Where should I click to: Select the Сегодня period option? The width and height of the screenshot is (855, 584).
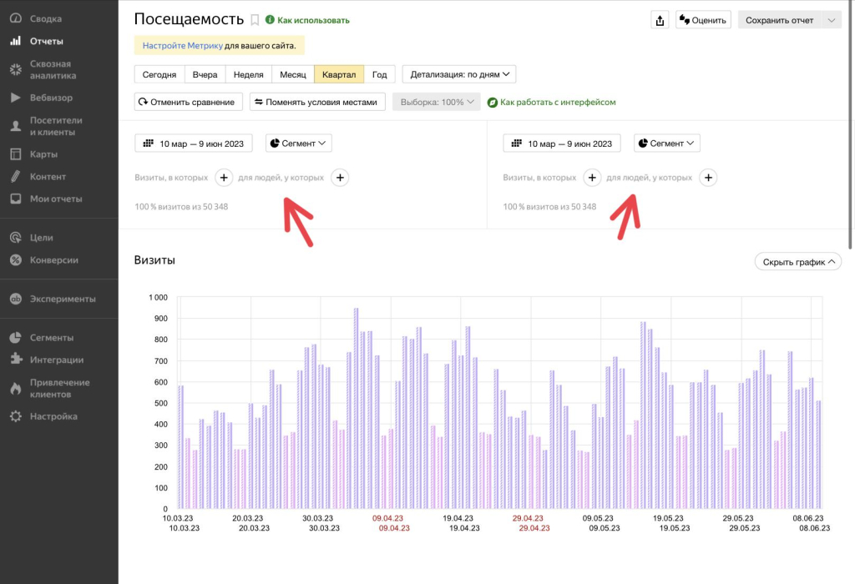(x=159, y=74)
